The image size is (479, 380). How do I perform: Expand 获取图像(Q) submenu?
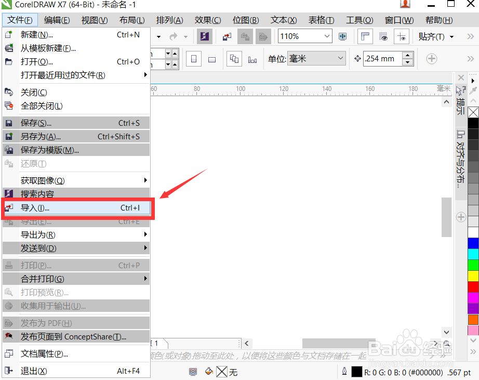pos(76,181)
